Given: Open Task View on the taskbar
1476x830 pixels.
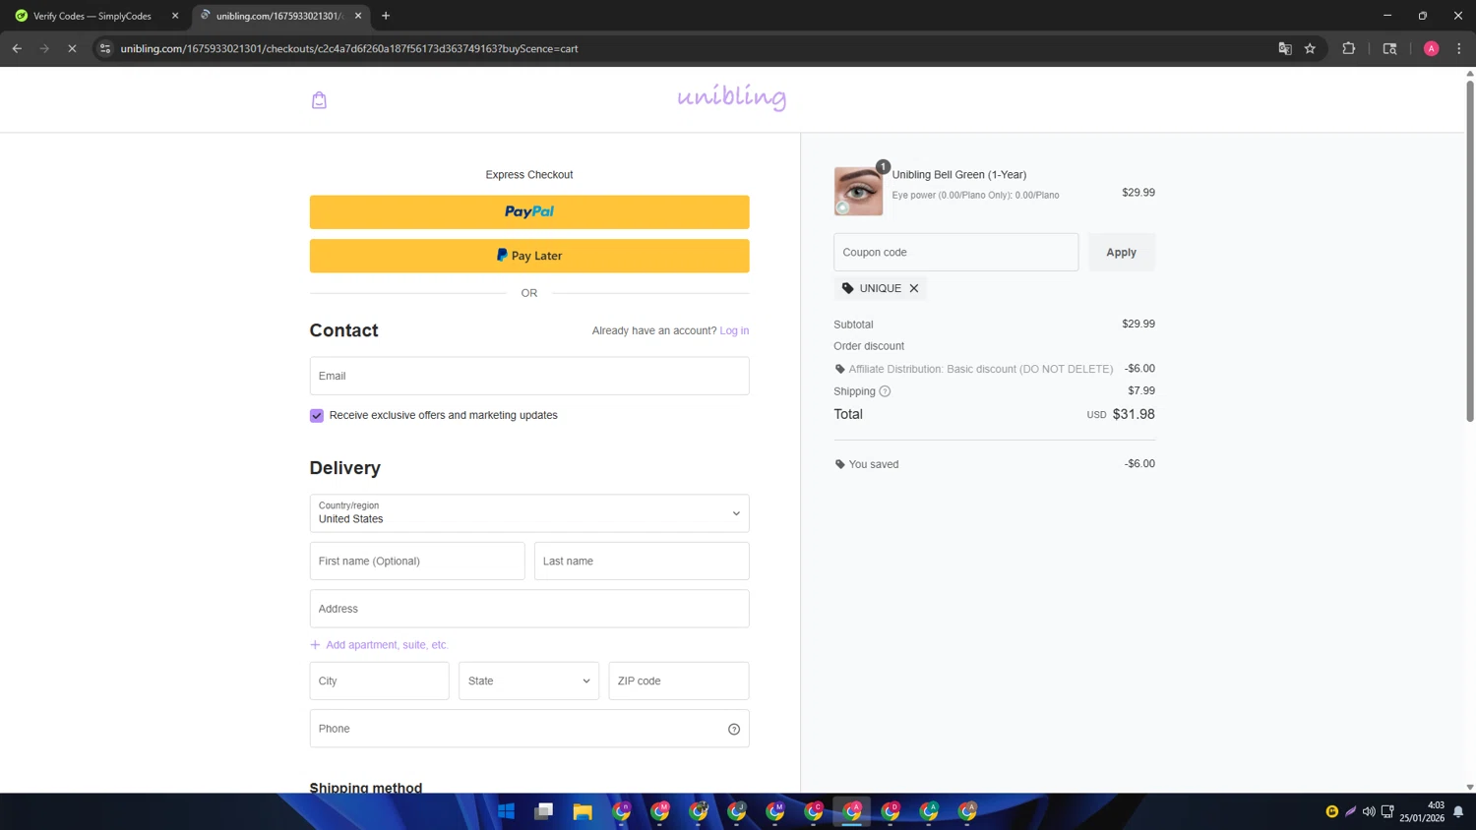Looking at the screenshot, I should tap(544, 811).
